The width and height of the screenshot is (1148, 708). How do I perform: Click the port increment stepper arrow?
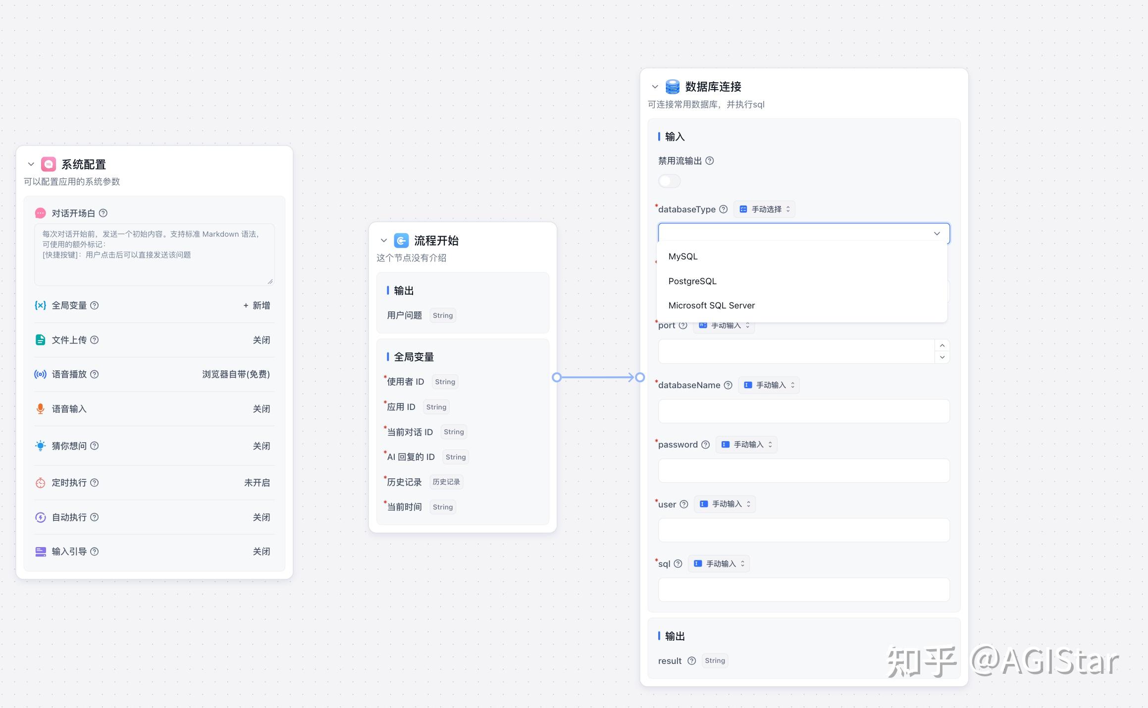click(942, 346)
